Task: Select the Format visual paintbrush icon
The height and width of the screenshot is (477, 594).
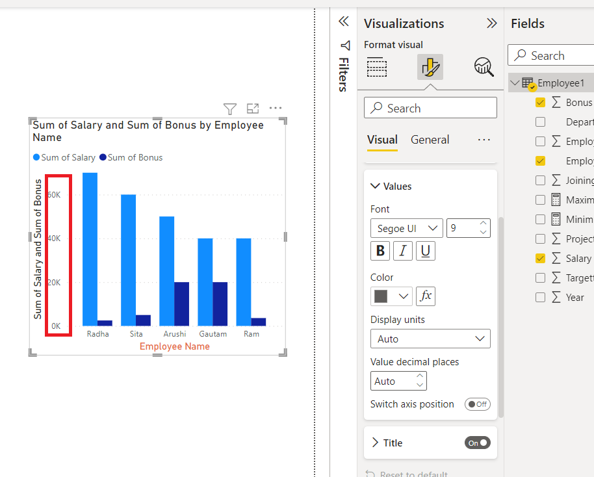Action: pyautogui.click(x=430, y=67)
